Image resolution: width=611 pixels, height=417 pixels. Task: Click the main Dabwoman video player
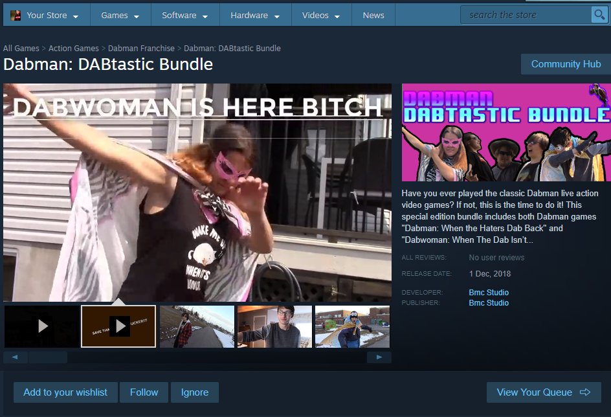[197, 192]
